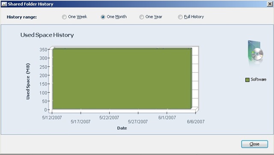Click the 5/22/2007 date axis label
The width and height of the screenshot is (274, 155).
point(109,118)
